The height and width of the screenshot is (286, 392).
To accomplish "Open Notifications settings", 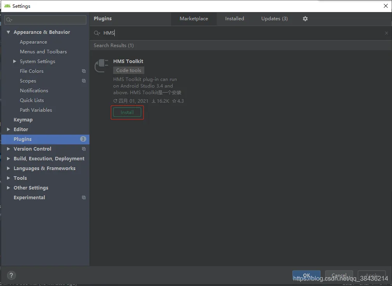I will point(34,91).
